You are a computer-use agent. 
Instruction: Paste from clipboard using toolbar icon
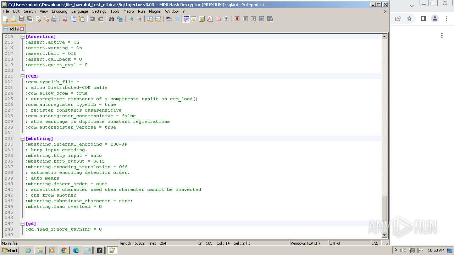click(x=82, y=19)
